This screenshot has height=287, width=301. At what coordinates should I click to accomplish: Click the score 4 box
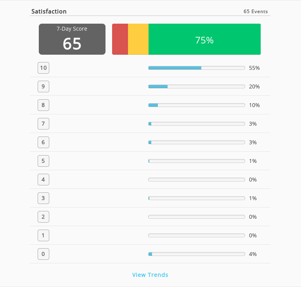coord(43,180)
